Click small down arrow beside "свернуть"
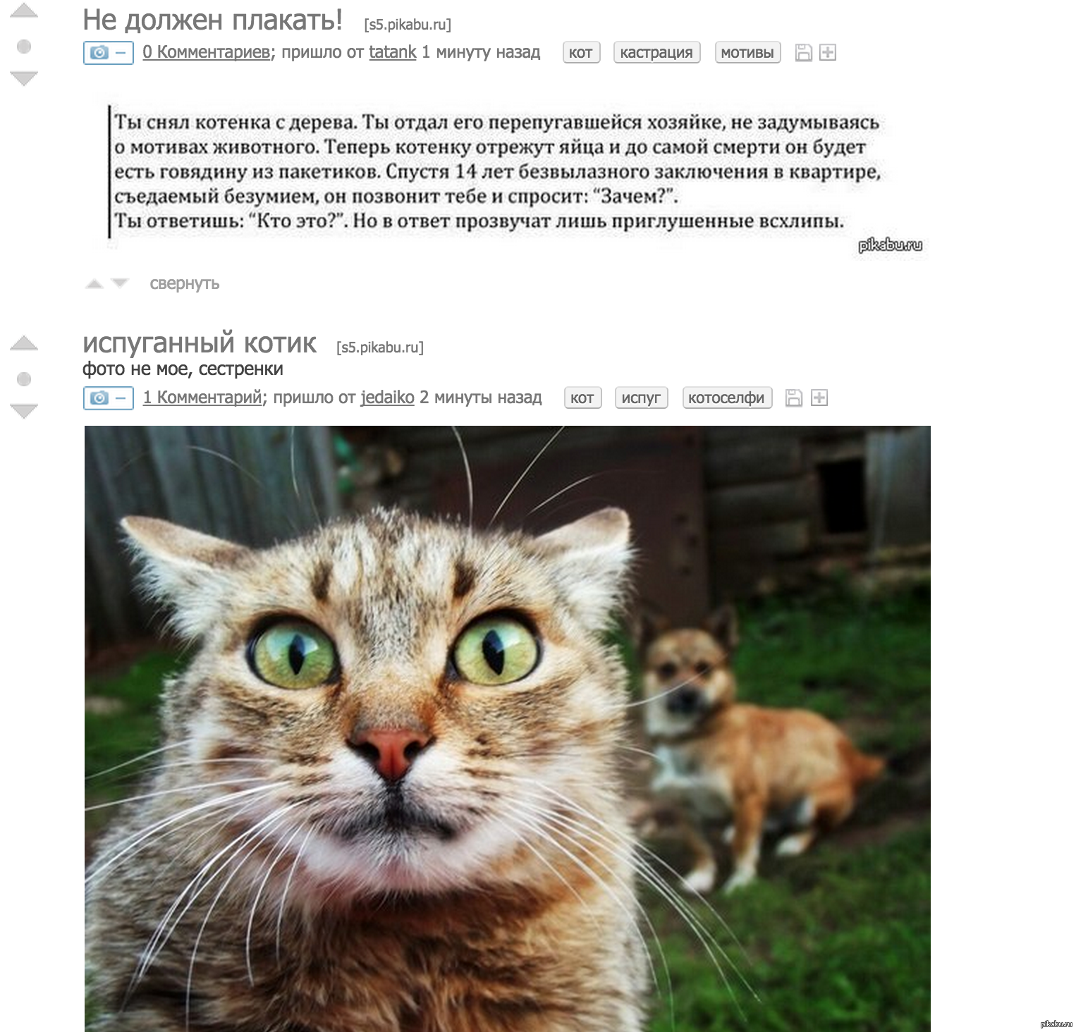Image resolution: width=1076 pixels, height=1032 pixels. [x=121, y=283]
